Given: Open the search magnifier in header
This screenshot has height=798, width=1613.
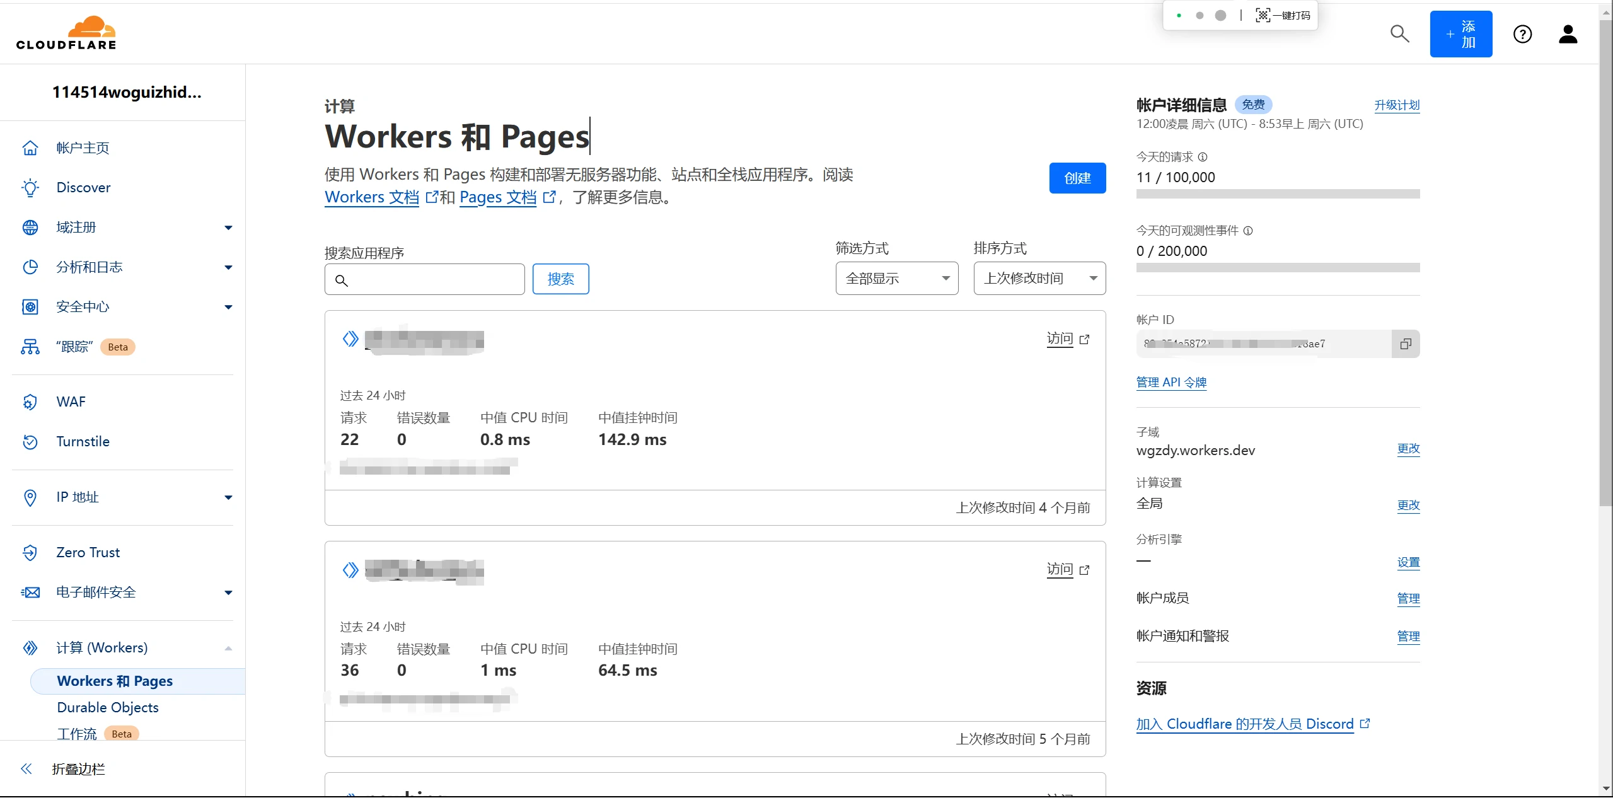Looking at the screenshot, I should pyautogui.click(x=1399, y=33).
